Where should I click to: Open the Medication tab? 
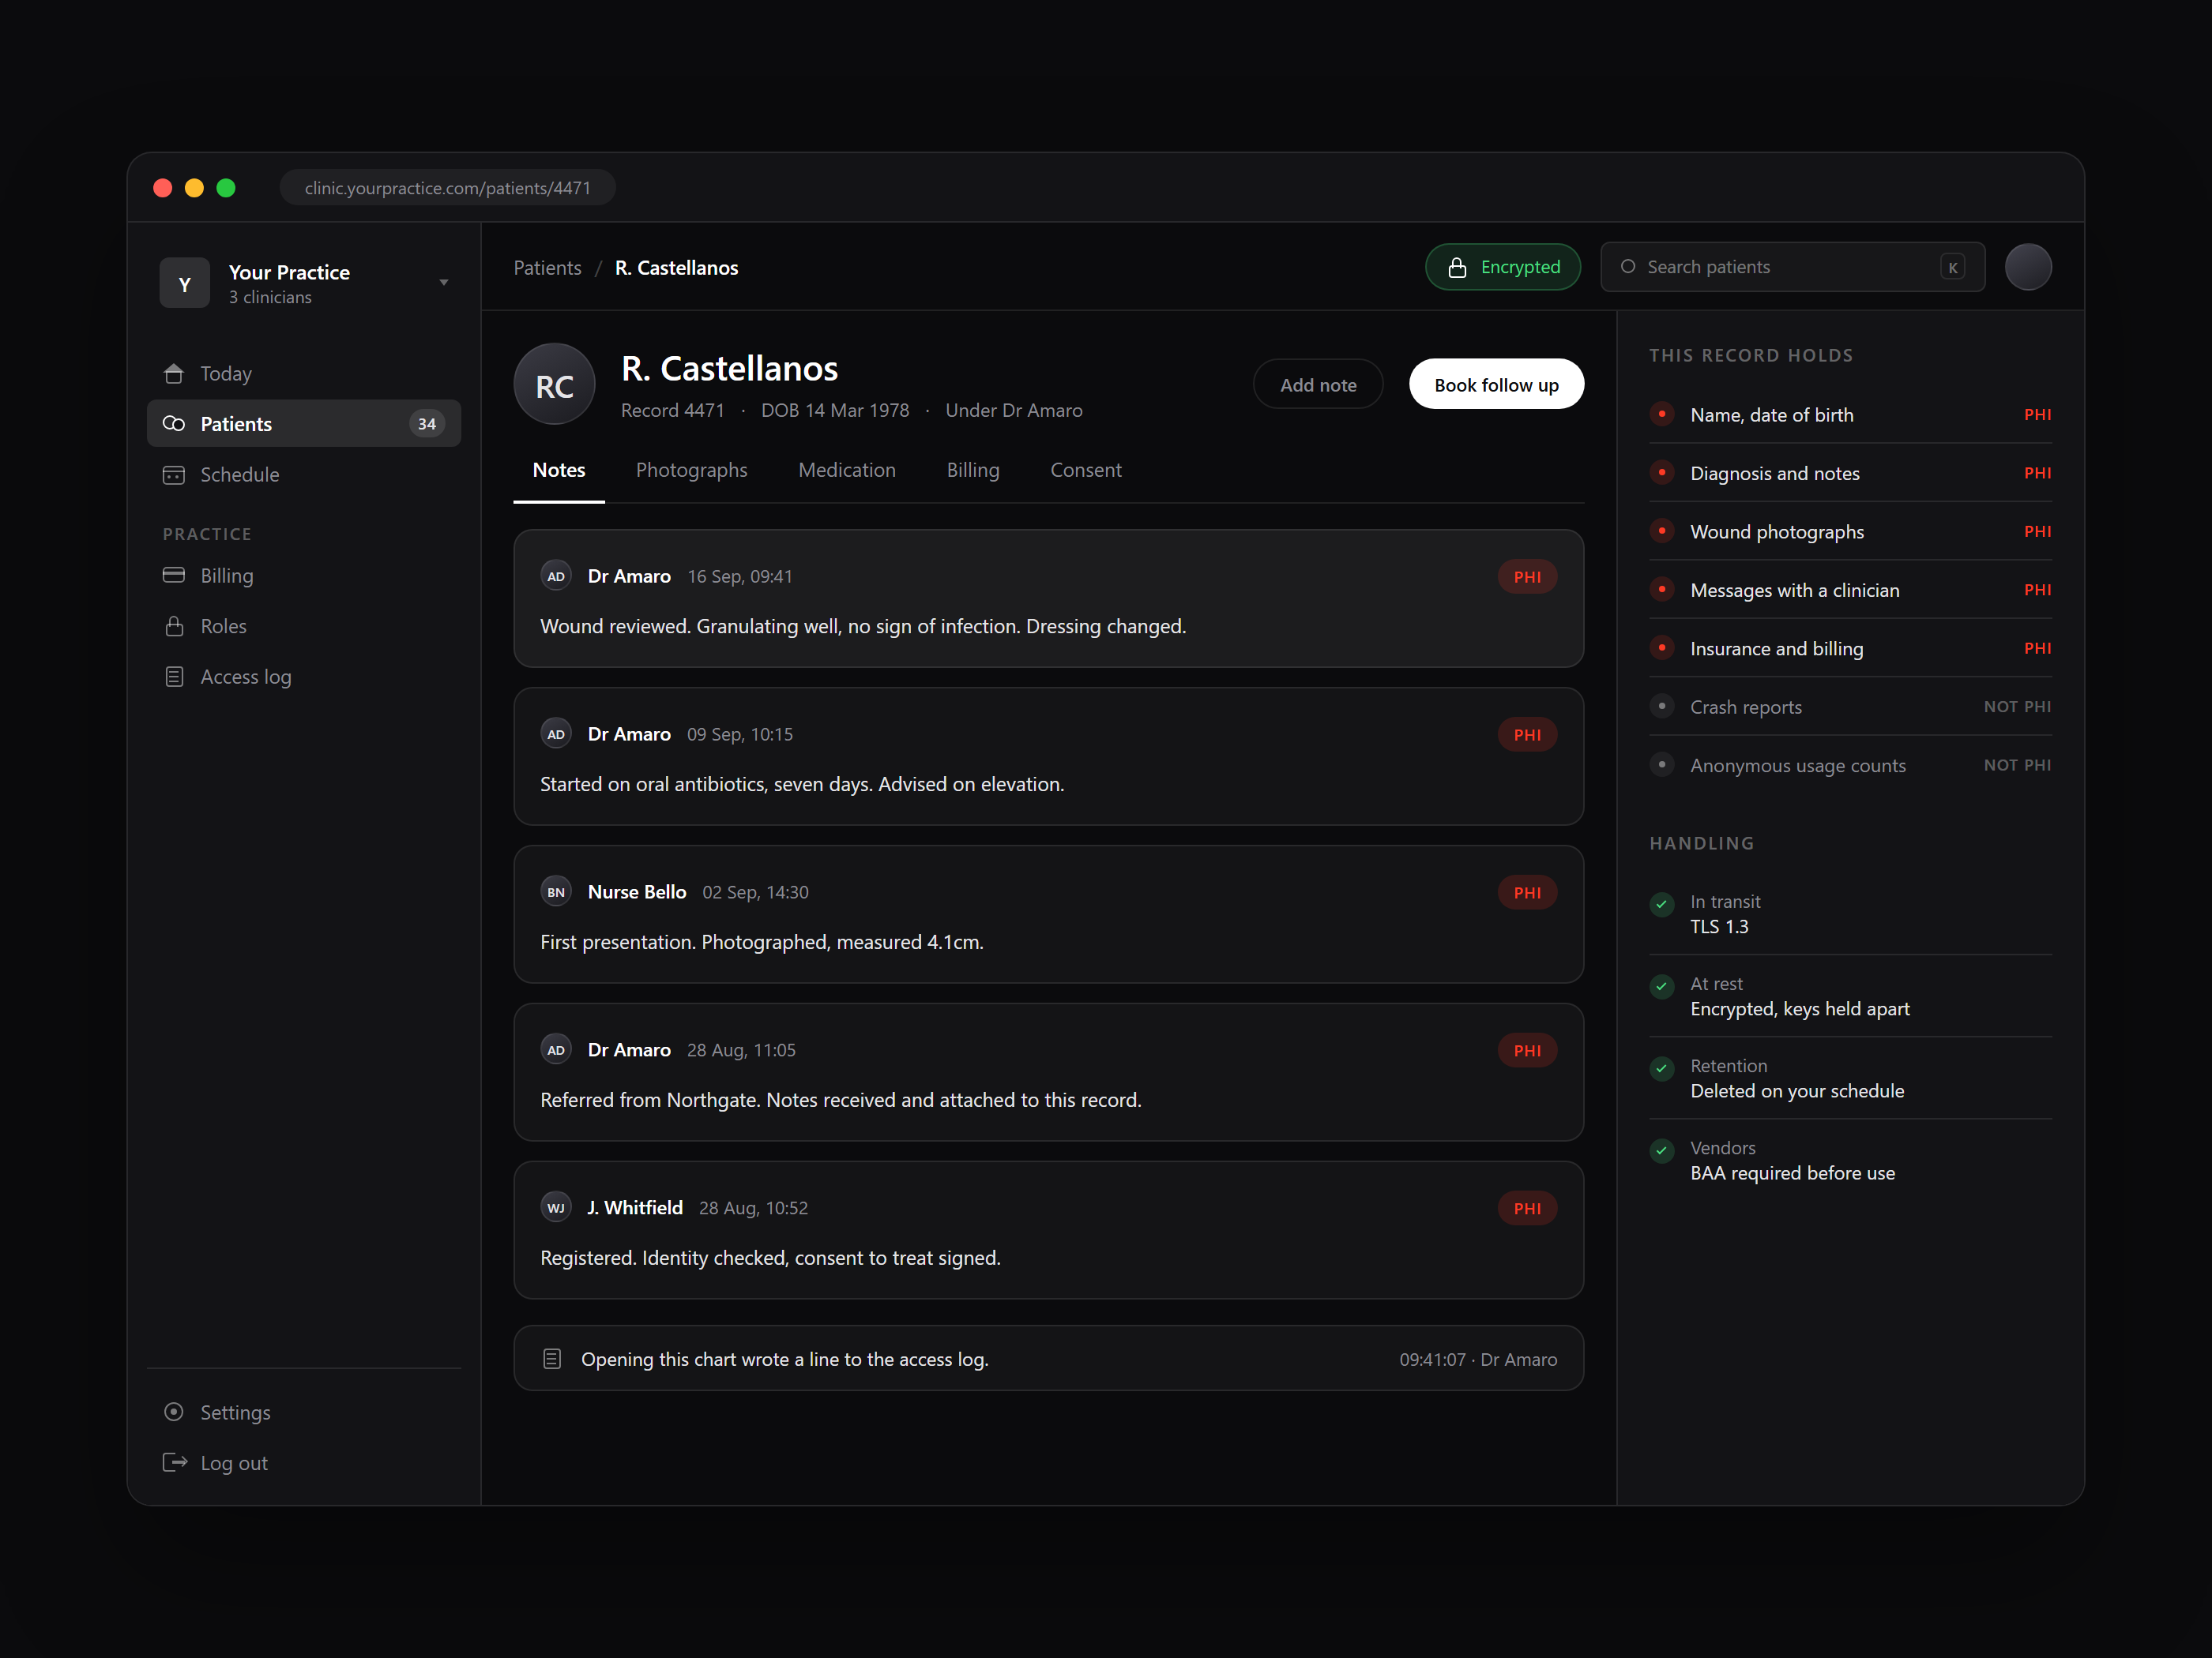coord(847,470)
